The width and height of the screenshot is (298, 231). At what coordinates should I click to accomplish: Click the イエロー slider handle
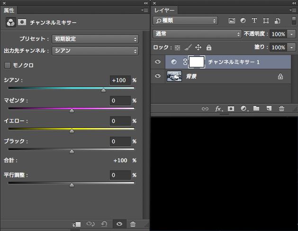coord(72,131)
